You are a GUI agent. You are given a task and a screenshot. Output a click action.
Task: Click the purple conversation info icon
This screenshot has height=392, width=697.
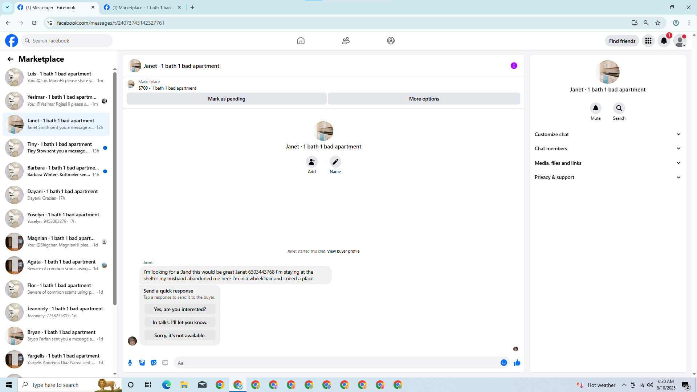point(514,66)
